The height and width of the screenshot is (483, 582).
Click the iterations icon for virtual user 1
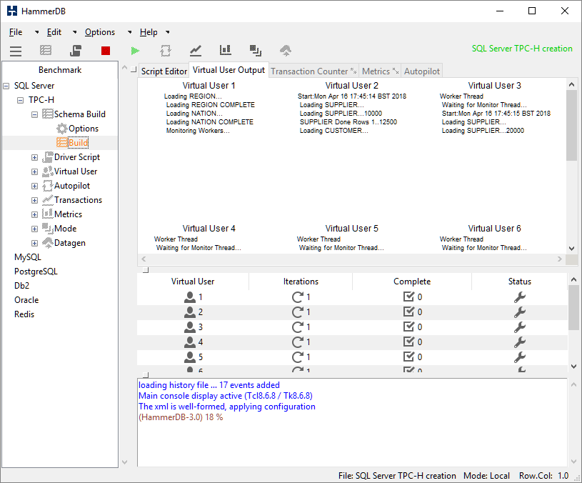tap(297, 297)
